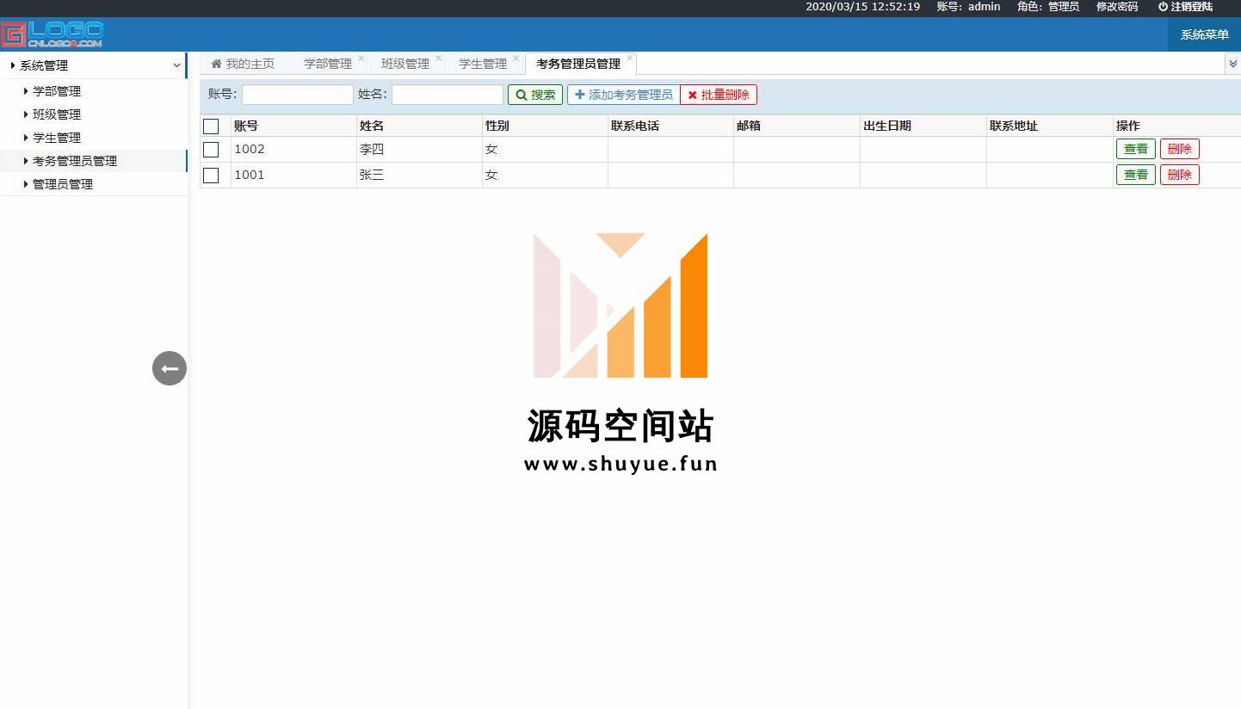Close the 考务管理员管理 tab
The height and width of the screenshot is (709, 1241).
click(x=630, y=59)
